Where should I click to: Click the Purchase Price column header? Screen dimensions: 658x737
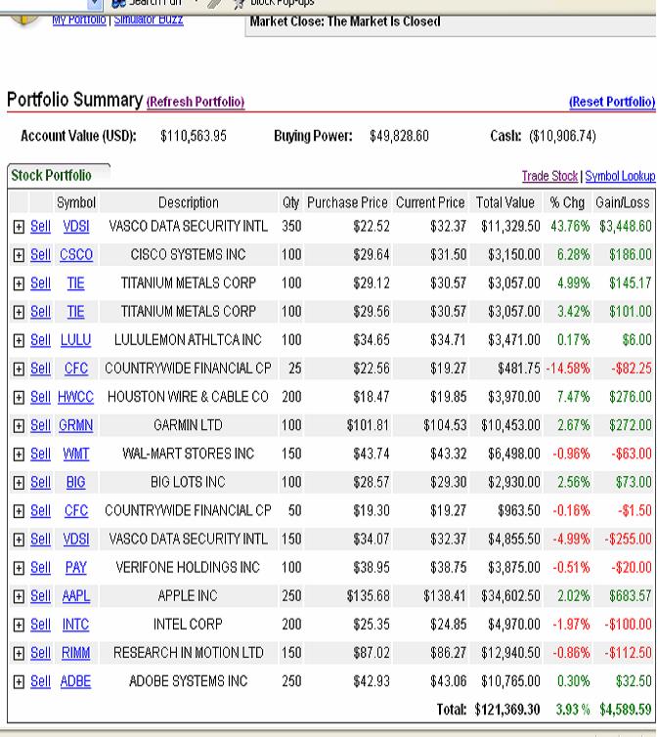(x=347, y=202)
